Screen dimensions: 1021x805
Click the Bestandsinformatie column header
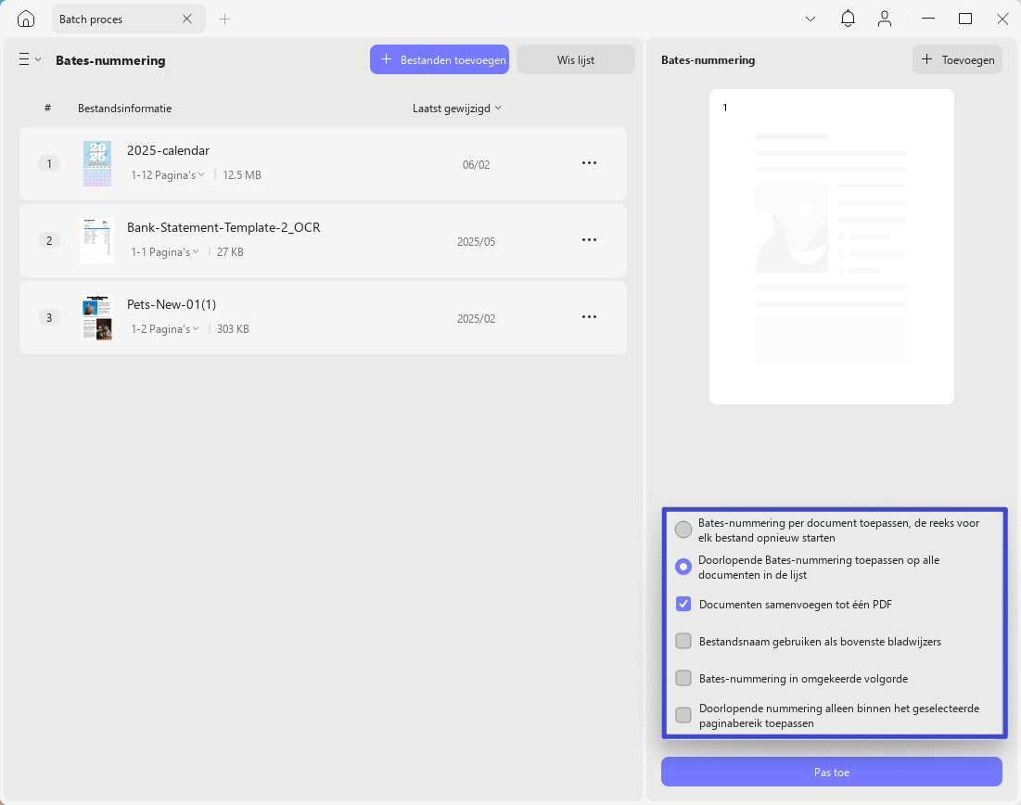[124, 109]
